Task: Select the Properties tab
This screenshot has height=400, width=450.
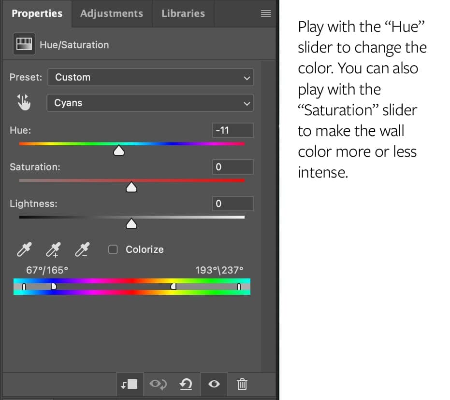Action: pos(37,14)
